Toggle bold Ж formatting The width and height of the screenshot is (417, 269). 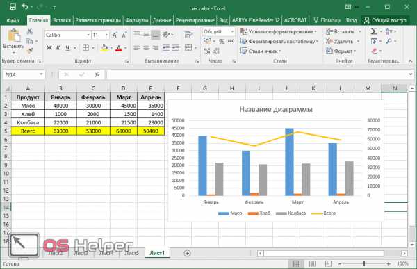(x=49, y=48)
